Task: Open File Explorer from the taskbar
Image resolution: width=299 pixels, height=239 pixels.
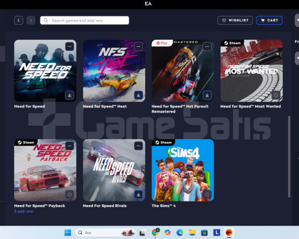Action: click(192, 233)
